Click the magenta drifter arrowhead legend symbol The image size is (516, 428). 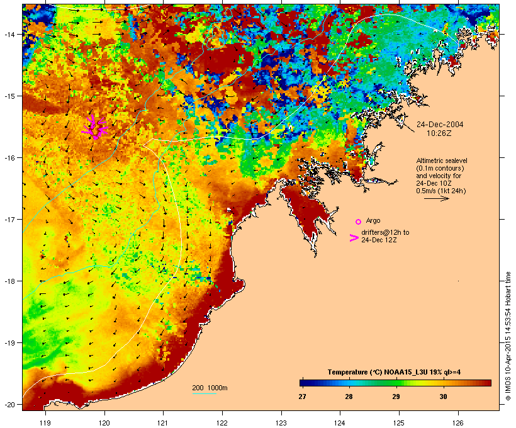pos(354,238)
